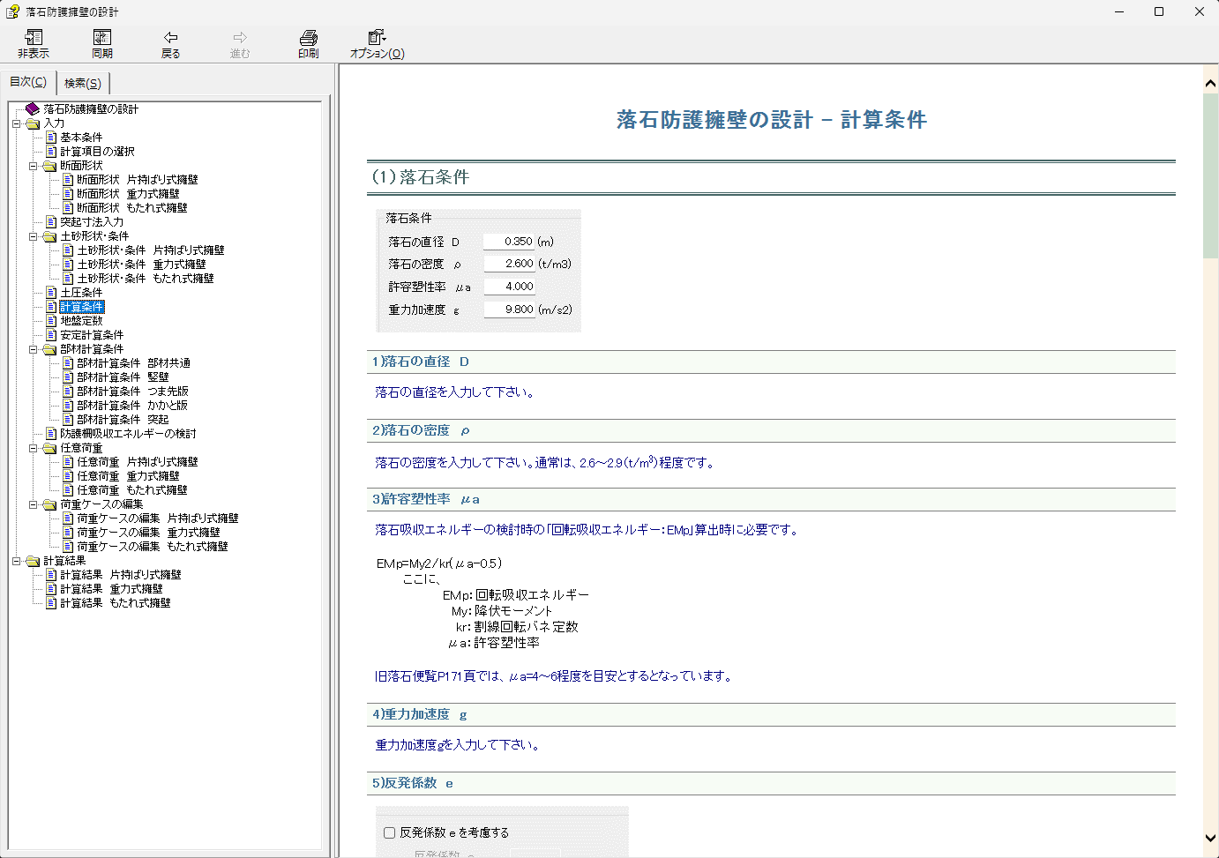
Task: Click the 落石の直径 D input field
Action: point(509,242)
